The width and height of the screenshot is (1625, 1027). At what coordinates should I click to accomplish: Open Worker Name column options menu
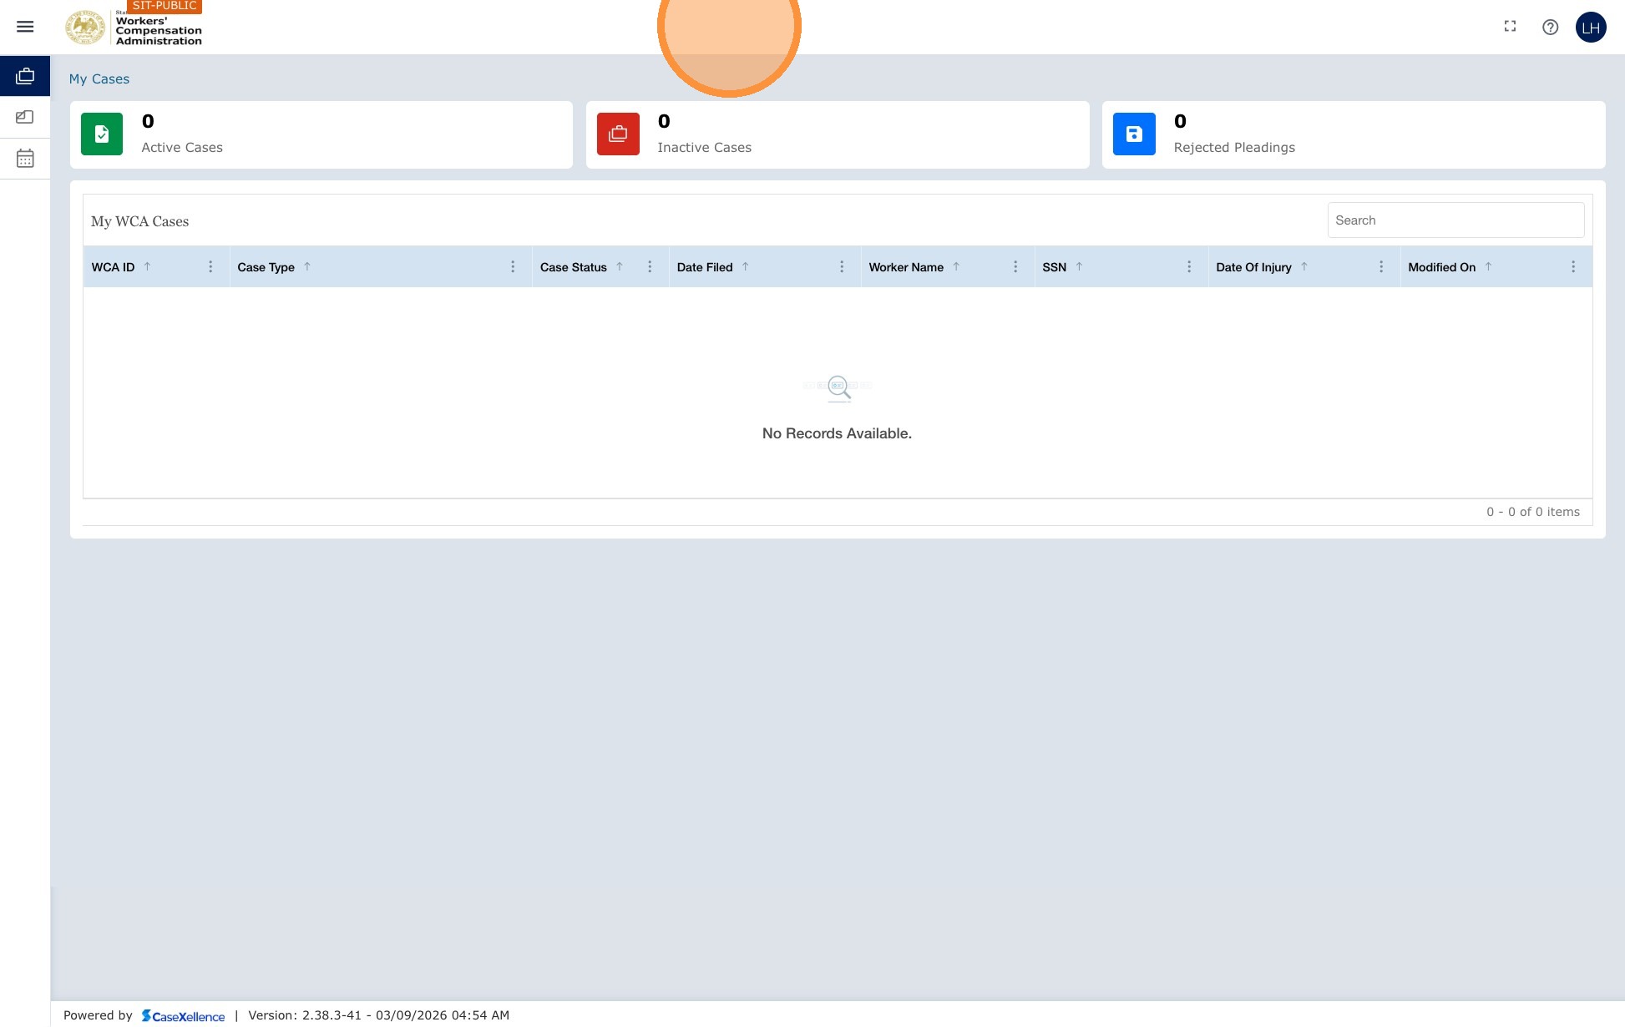1015,266
